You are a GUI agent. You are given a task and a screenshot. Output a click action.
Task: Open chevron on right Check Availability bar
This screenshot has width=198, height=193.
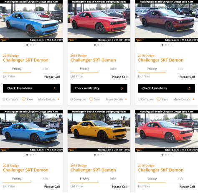(190, 88)
